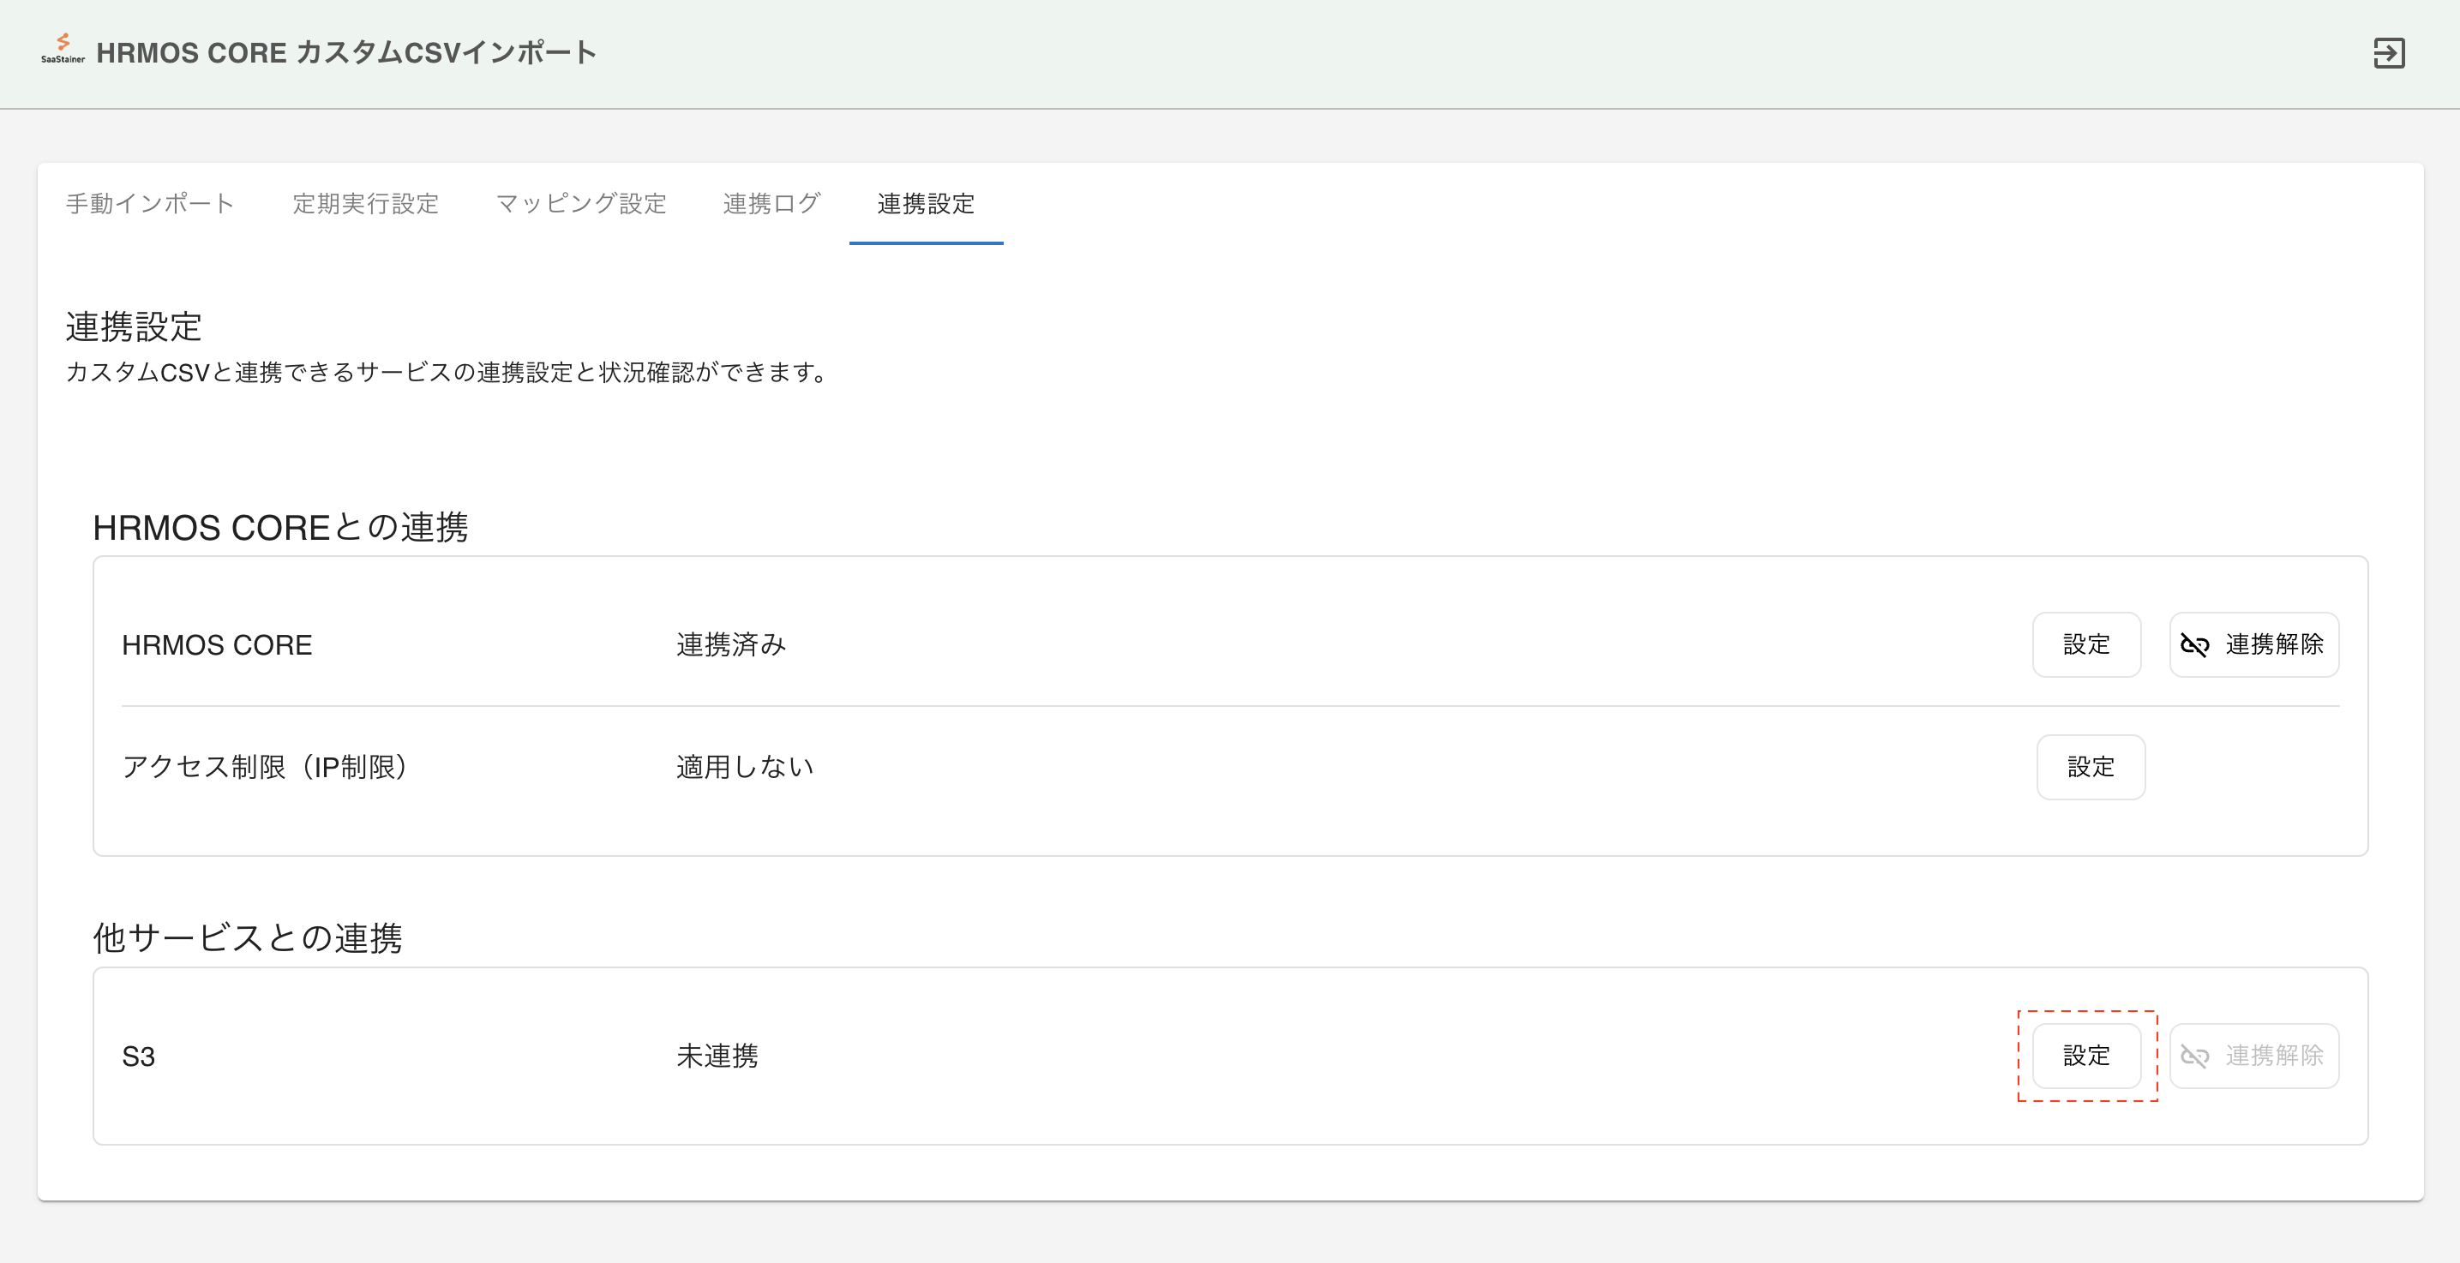Screen dimensions: 2460x1263
Task: Switch to the 手動インポート tab
Action: tap(150, 203)
